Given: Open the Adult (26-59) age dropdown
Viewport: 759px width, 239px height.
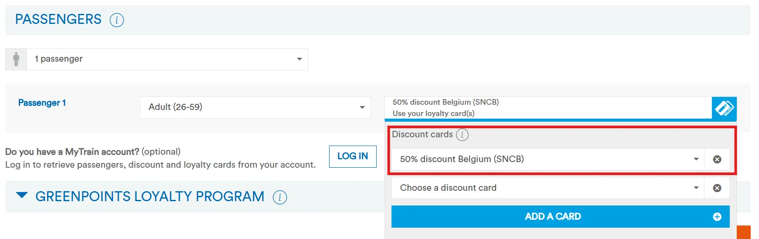Looking at the screenshot, I should [x=255, y=107].
